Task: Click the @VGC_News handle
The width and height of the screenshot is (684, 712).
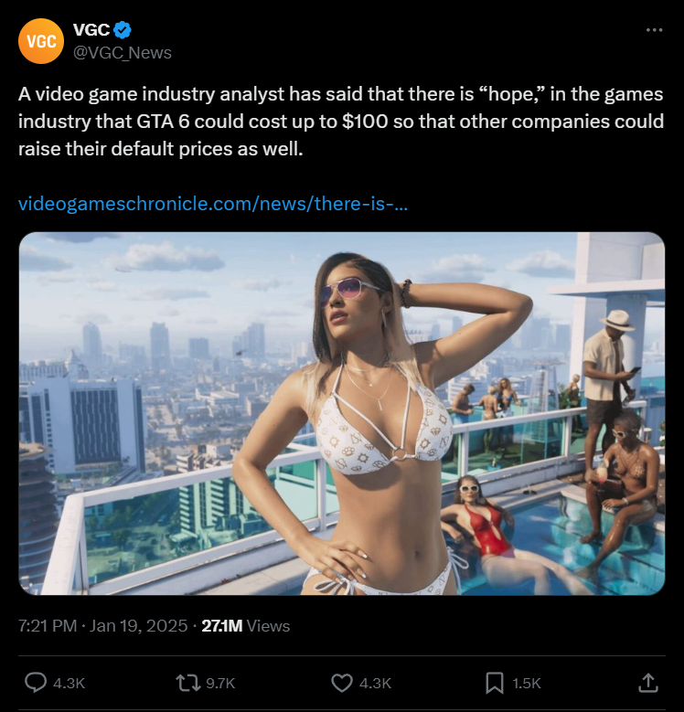Action: (123, 53)
